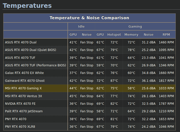Click the 76°C hotspot value

pyautogui.click(x=114, y=73)
